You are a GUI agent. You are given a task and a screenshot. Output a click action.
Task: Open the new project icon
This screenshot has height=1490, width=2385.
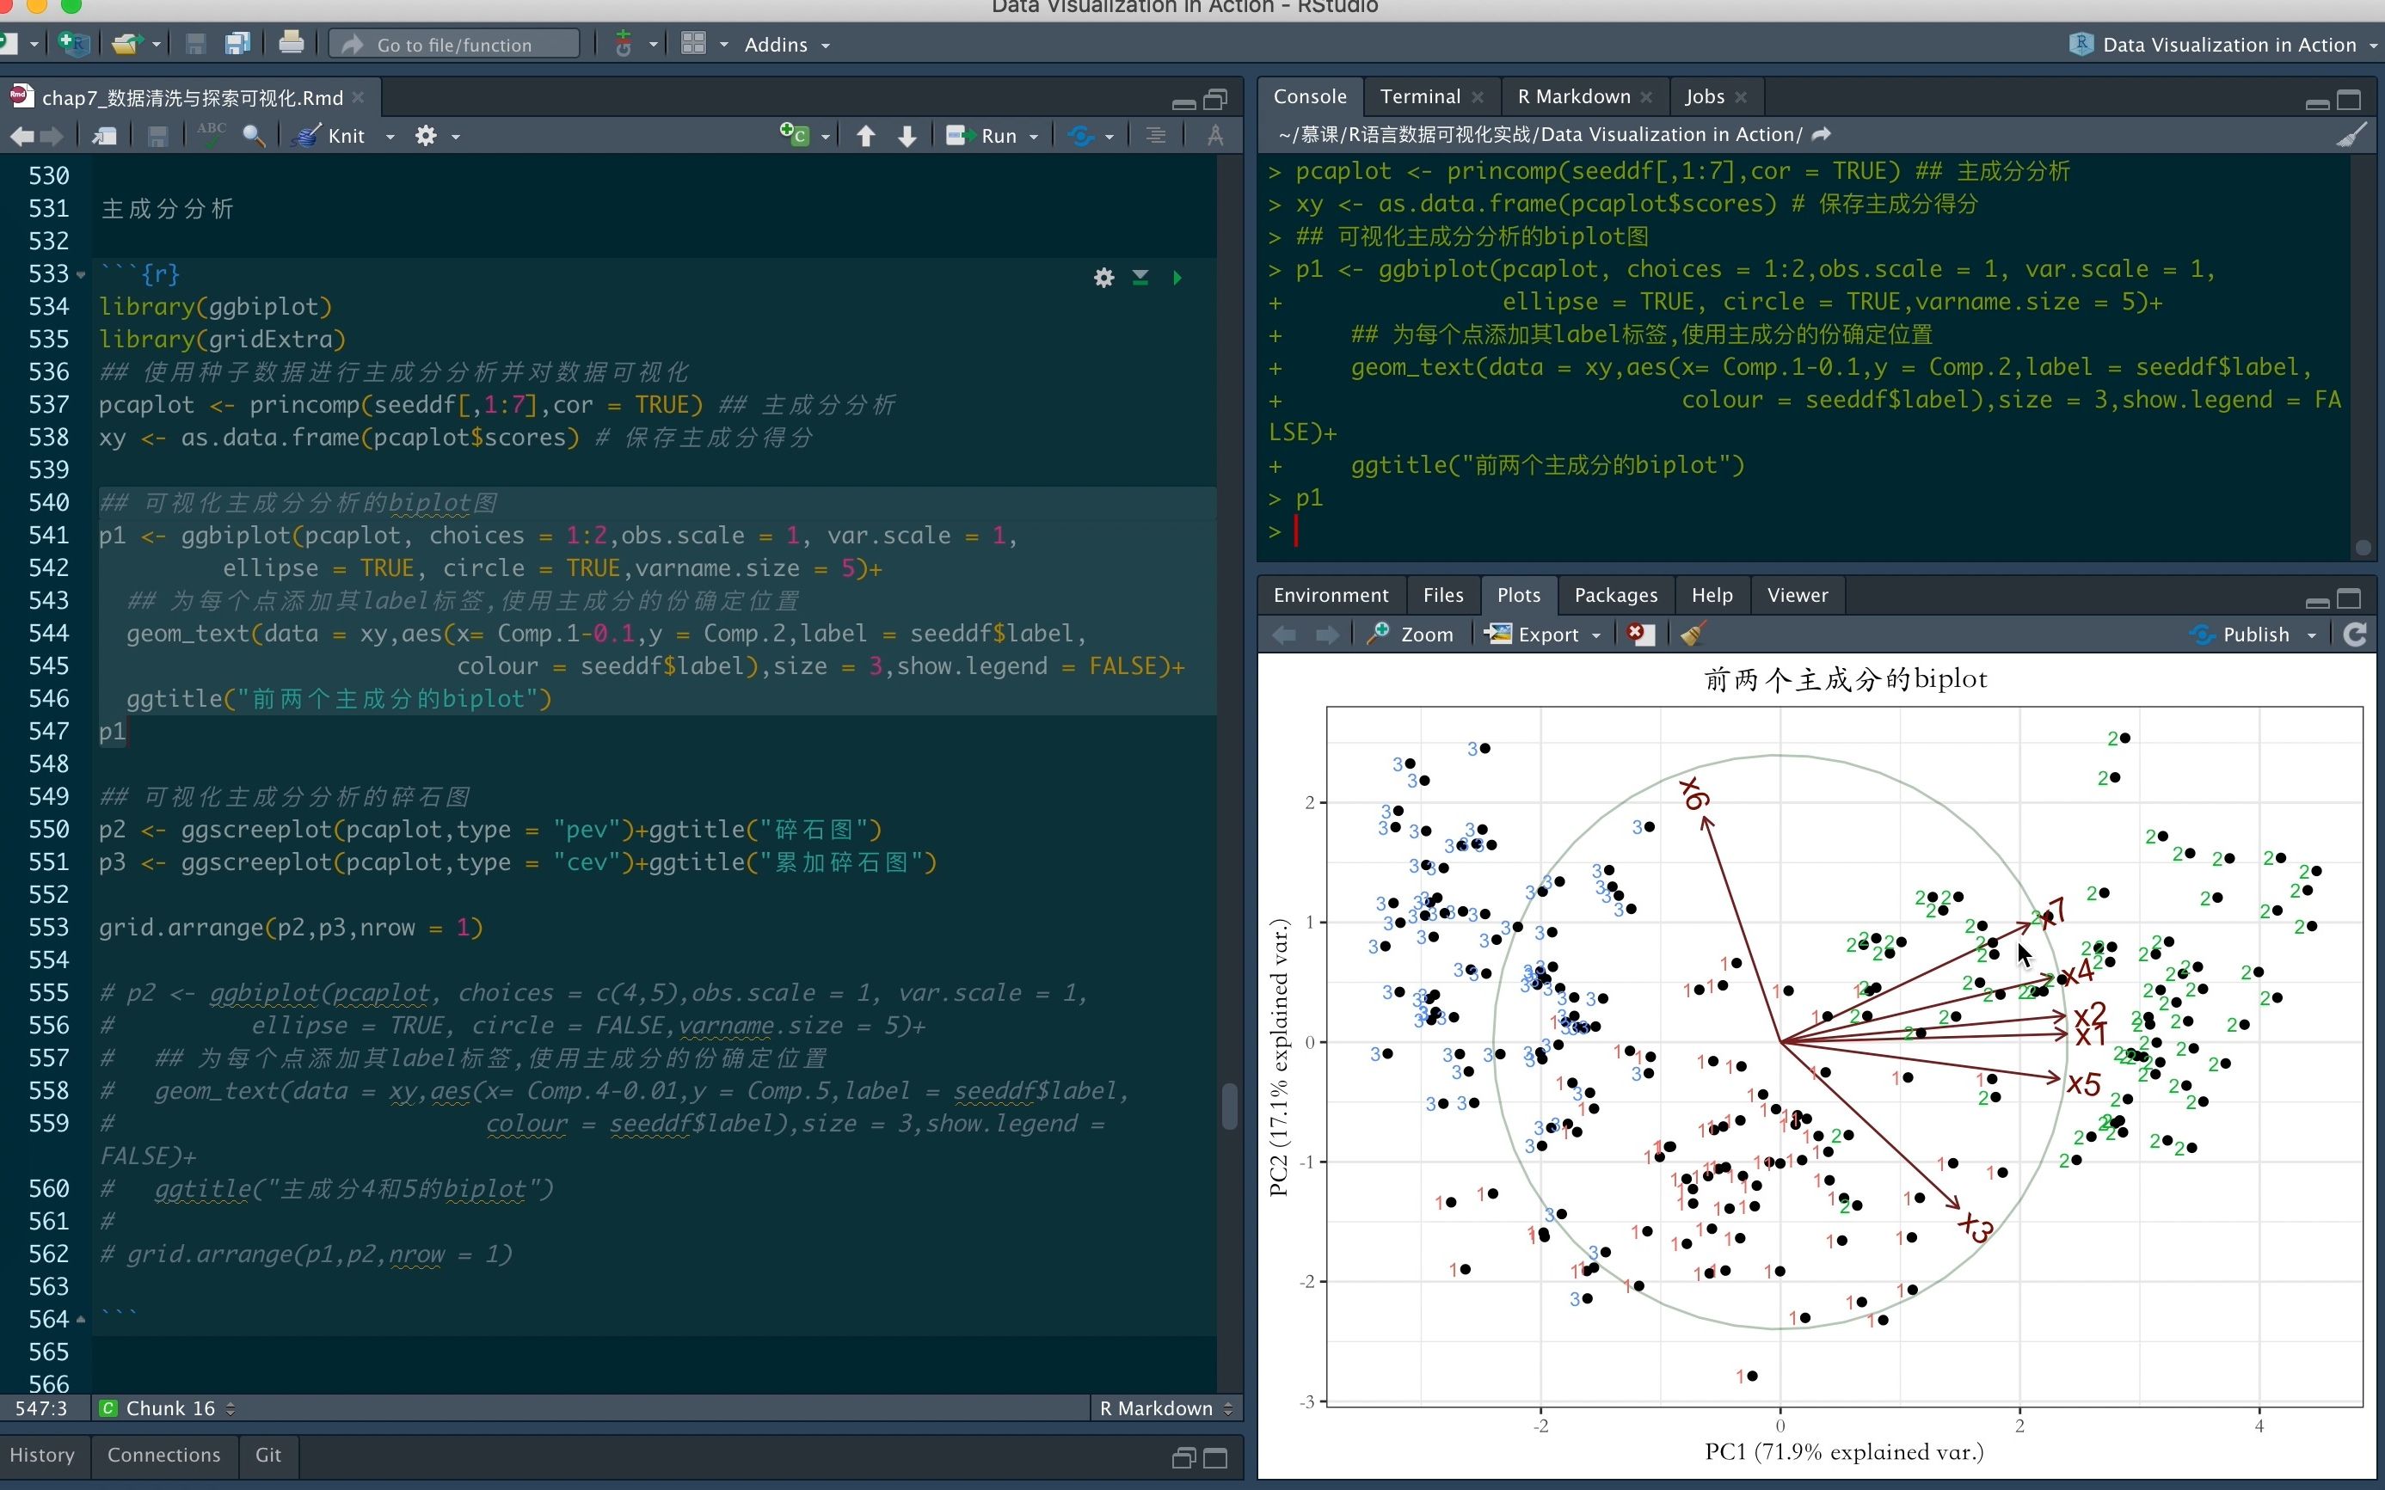73,43
